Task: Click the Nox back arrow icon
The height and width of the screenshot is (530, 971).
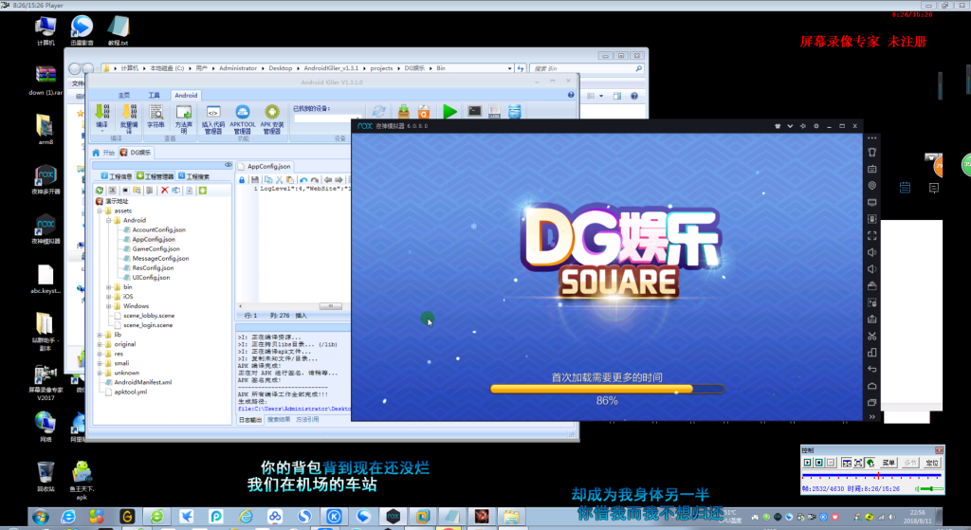Action: tap(872, 369)
